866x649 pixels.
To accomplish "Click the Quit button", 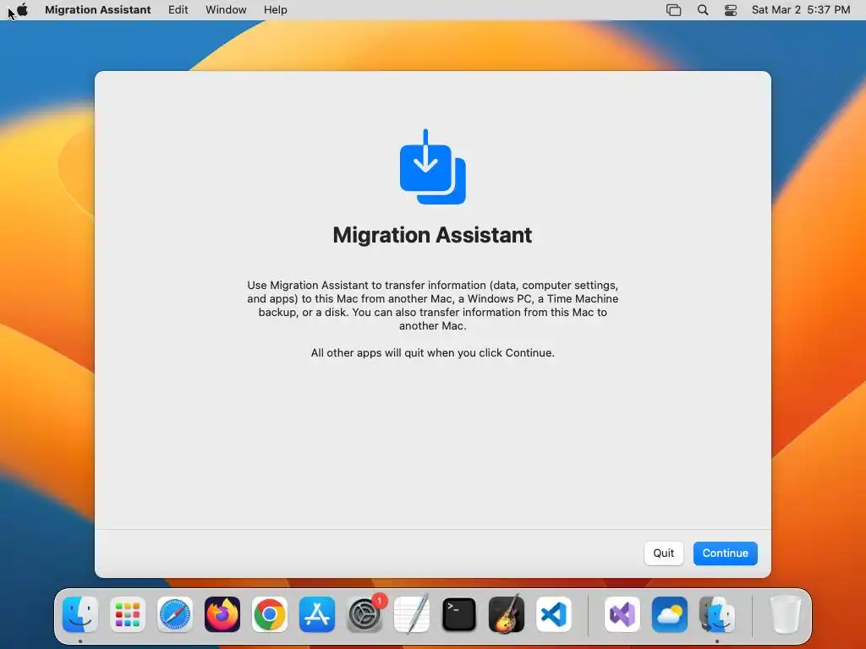I will [663, 553].
